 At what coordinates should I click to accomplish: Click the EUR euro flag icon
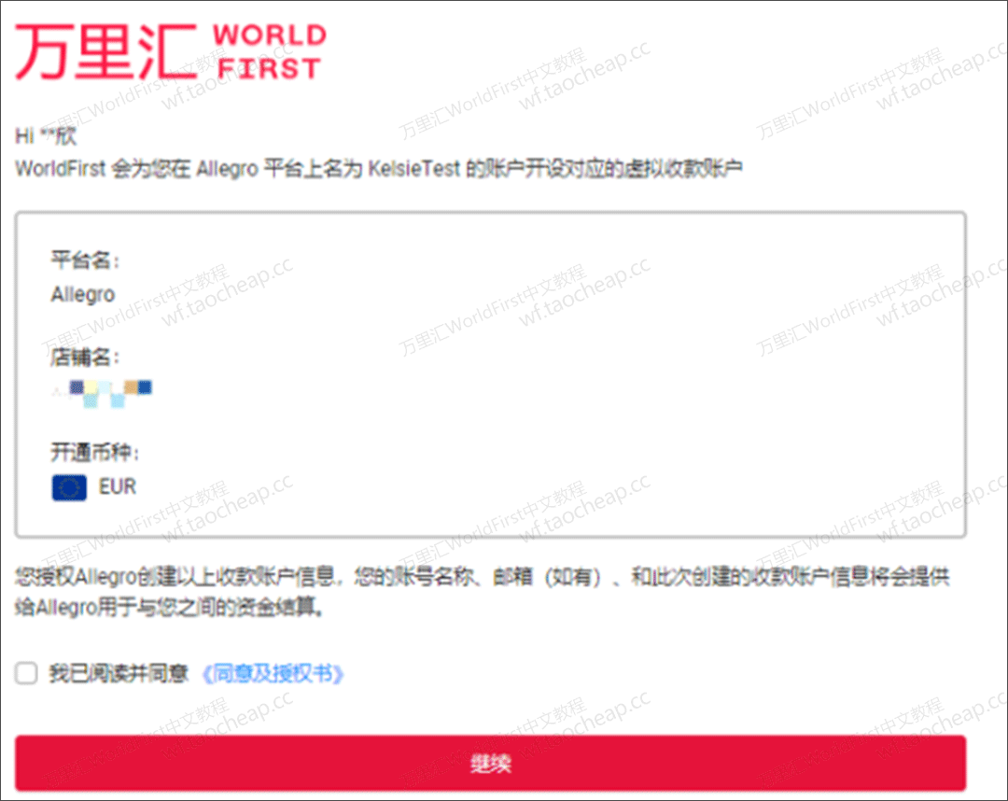[x=69, y=487]
